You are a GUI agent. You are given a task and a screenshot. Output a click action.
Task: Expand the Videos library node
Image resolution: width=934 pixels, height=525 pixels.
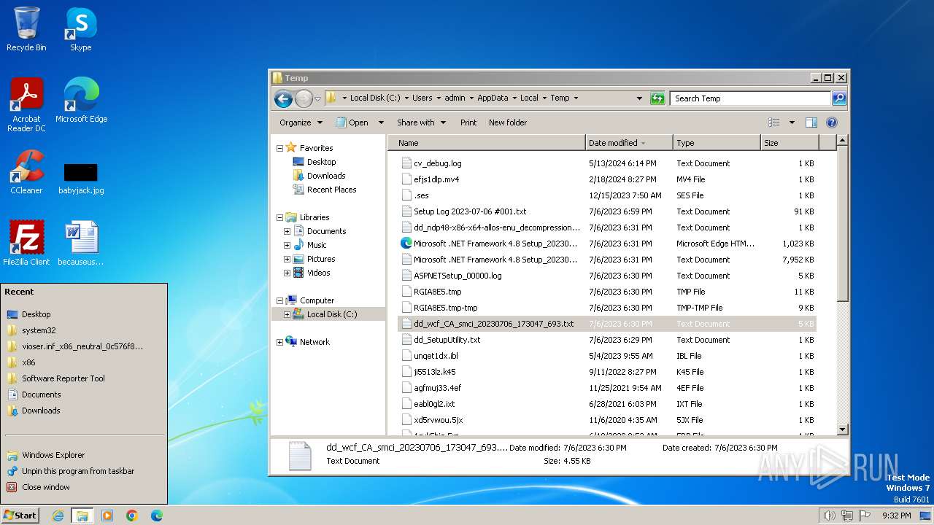[x=287, y=273]
